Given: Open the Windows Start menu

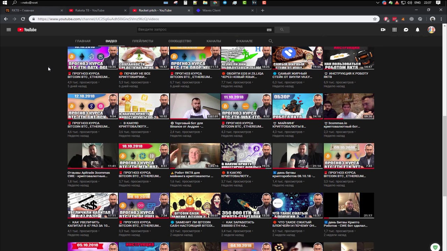Looking at the screenshot, I should click(x=5, y=2).
